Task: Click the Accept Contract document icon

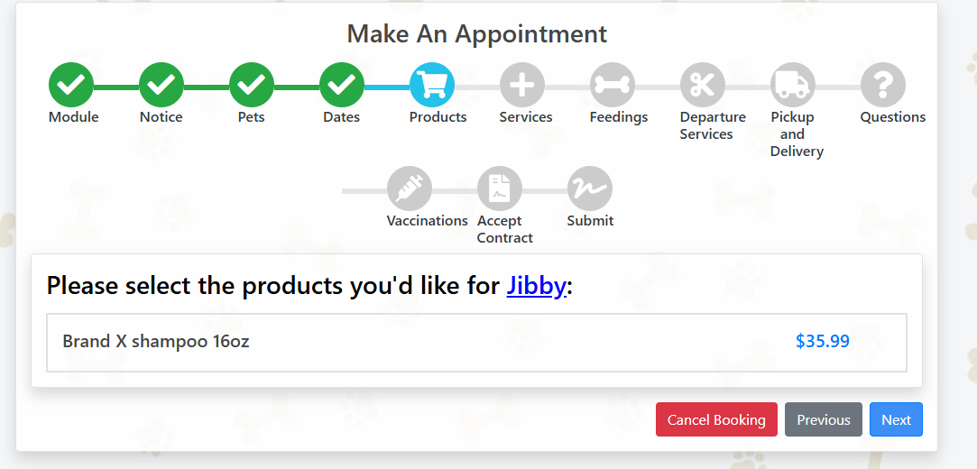Action: (x=500, y=189)
